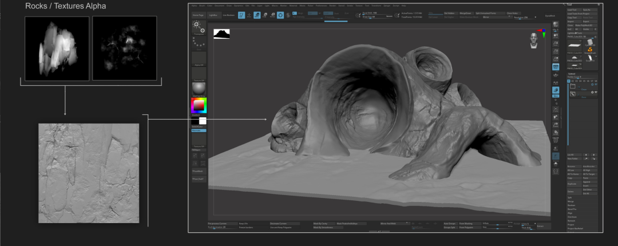Click the Transp icon near bottom of right shelf
This screenshot has height=246, width=618.
point(556,149)
